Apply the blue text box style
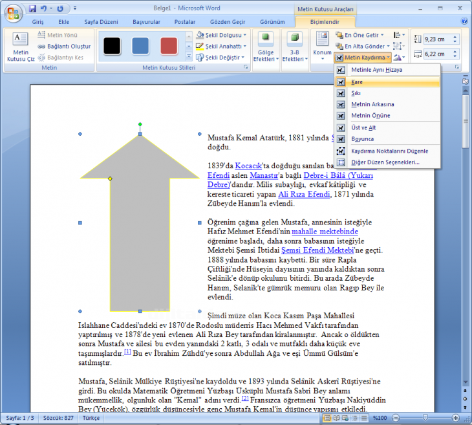The image size is (472, 425). (x=140, y=46)
